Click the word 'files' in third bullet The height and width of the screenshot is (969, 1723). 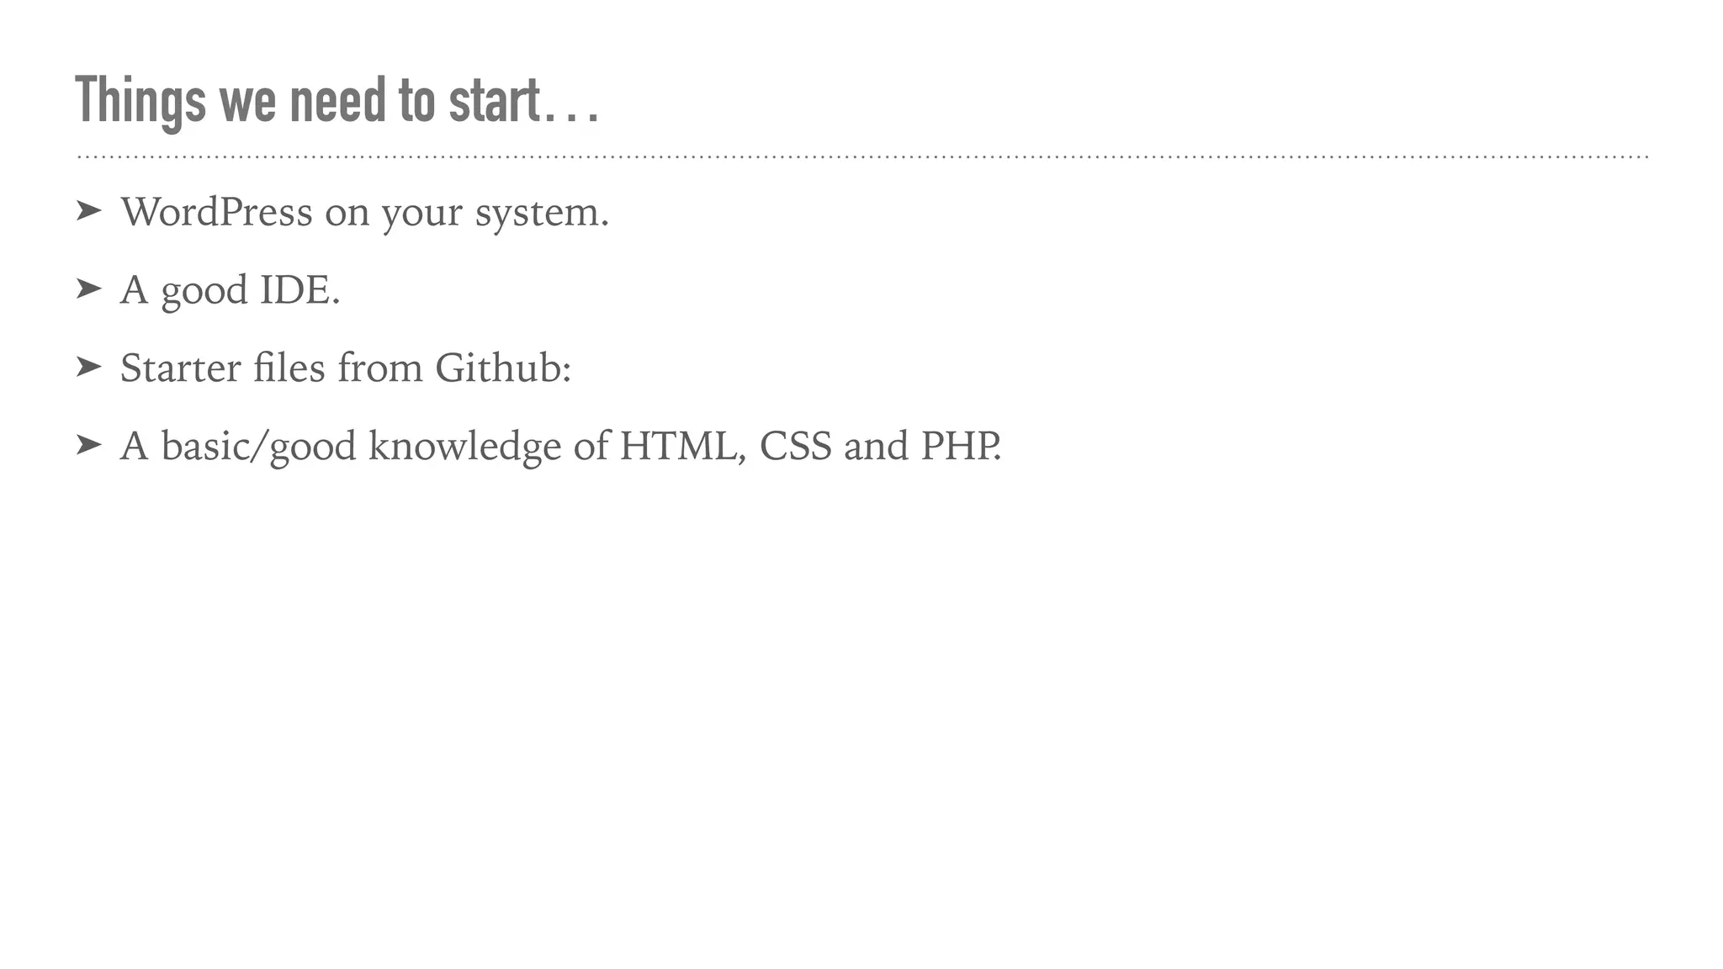289,368
